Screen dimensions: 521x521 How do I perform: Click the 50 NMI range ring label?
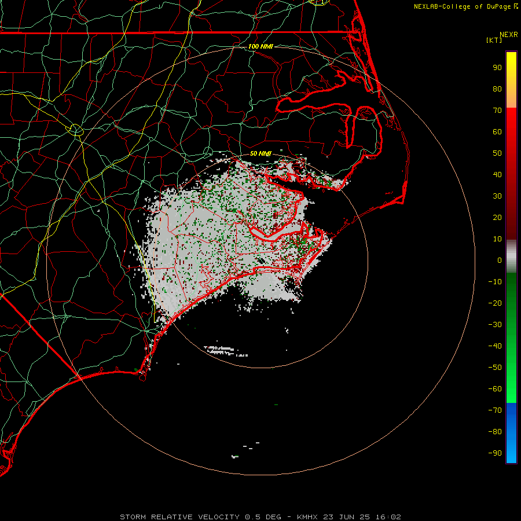point(260,153)
